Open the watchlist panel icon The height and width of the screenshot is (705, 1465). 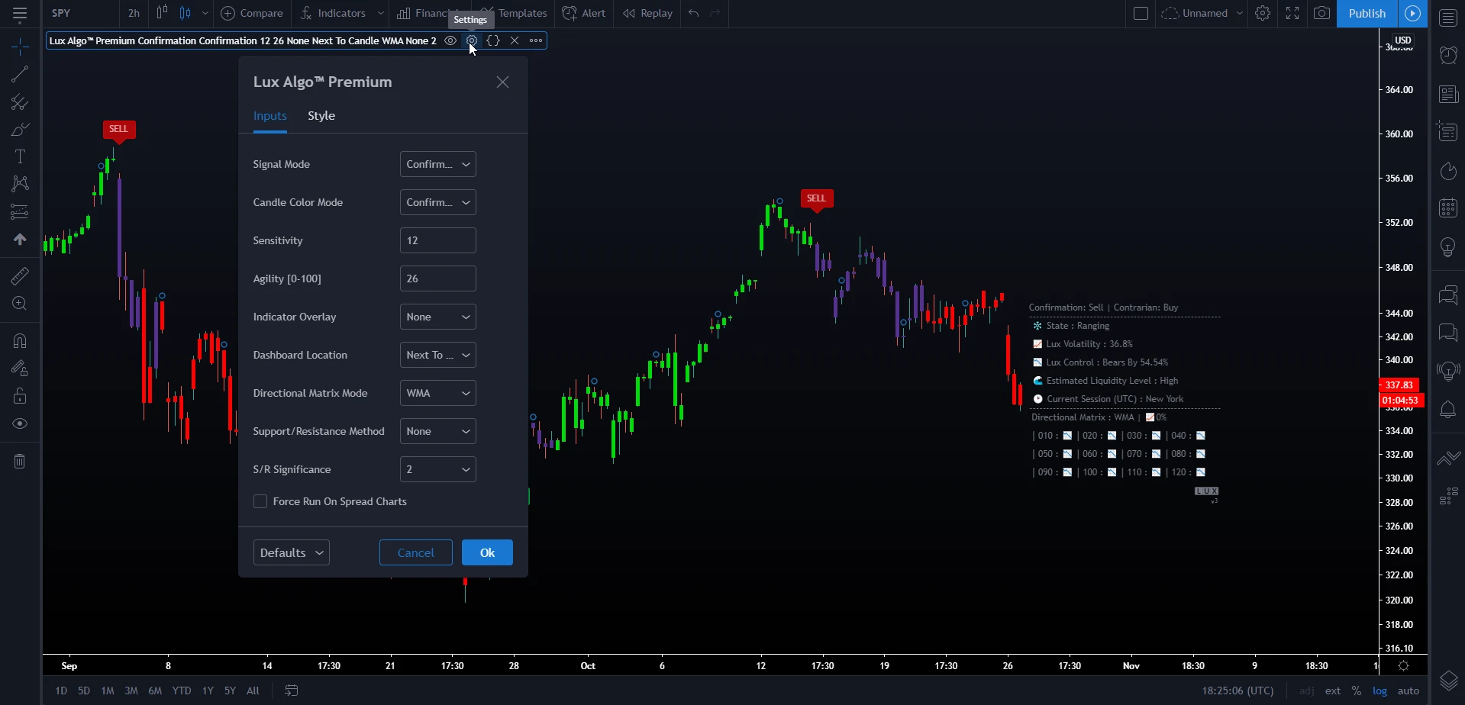tap(1448, 18)
